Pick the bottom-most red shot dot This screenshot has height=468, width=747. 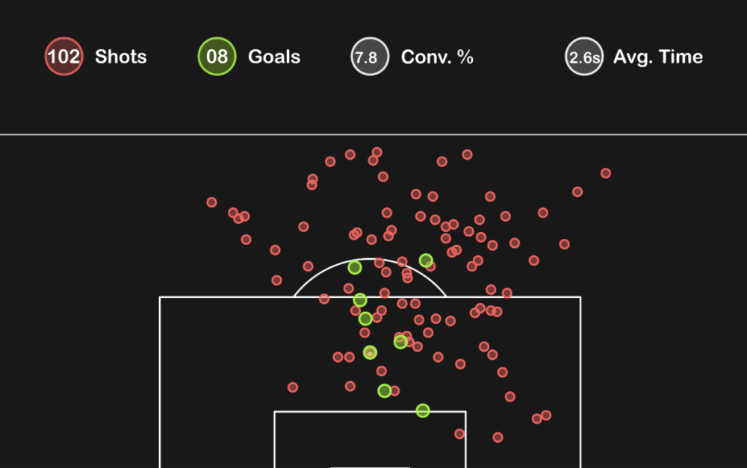tap(498, 437)
